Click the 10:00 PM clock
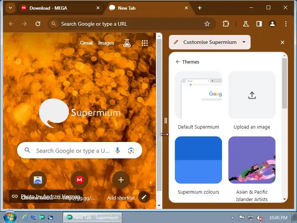The height and width of the screenshot is (223, 297). point(278,218)
